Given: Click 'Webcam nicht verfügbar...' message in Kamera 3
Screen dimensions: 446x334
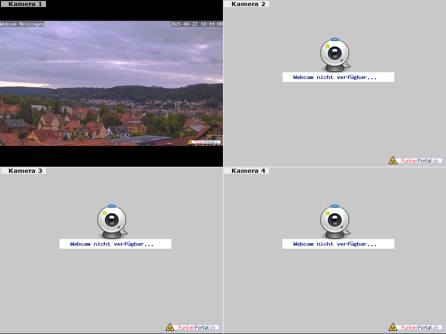Looking at the screenshot, I should click(x=115, y=244).
